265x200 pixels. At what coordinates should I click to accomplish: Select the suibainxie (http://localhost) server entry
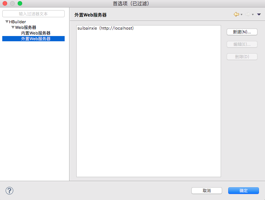pos(106,28)
